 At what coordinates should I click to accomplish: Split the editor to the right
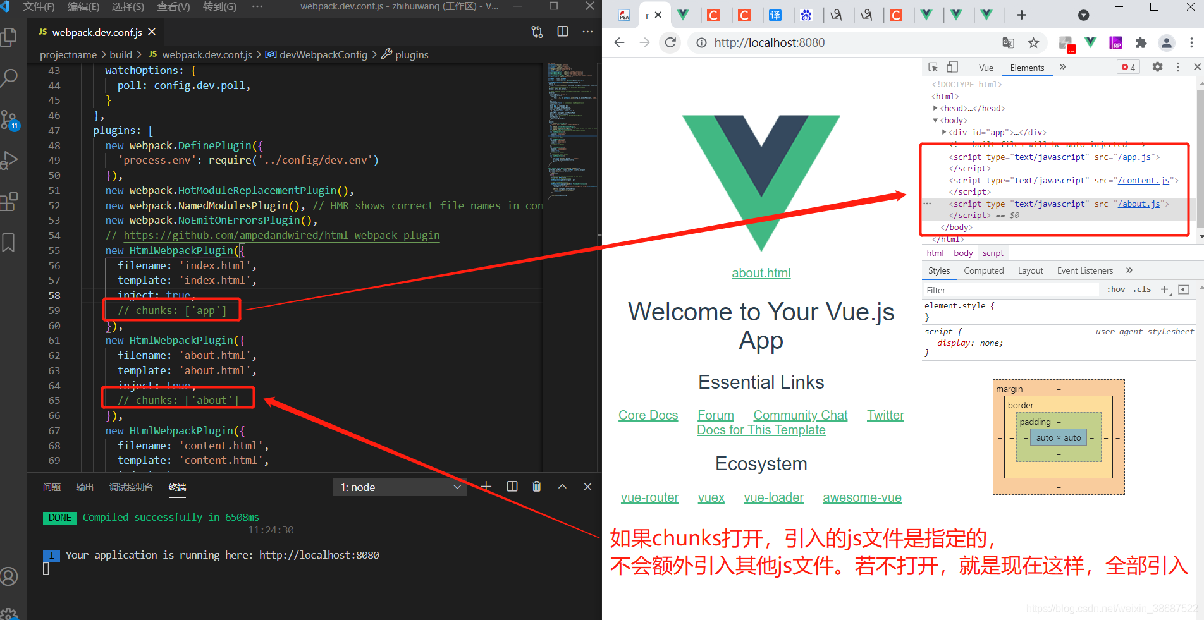tap(562, 32)
